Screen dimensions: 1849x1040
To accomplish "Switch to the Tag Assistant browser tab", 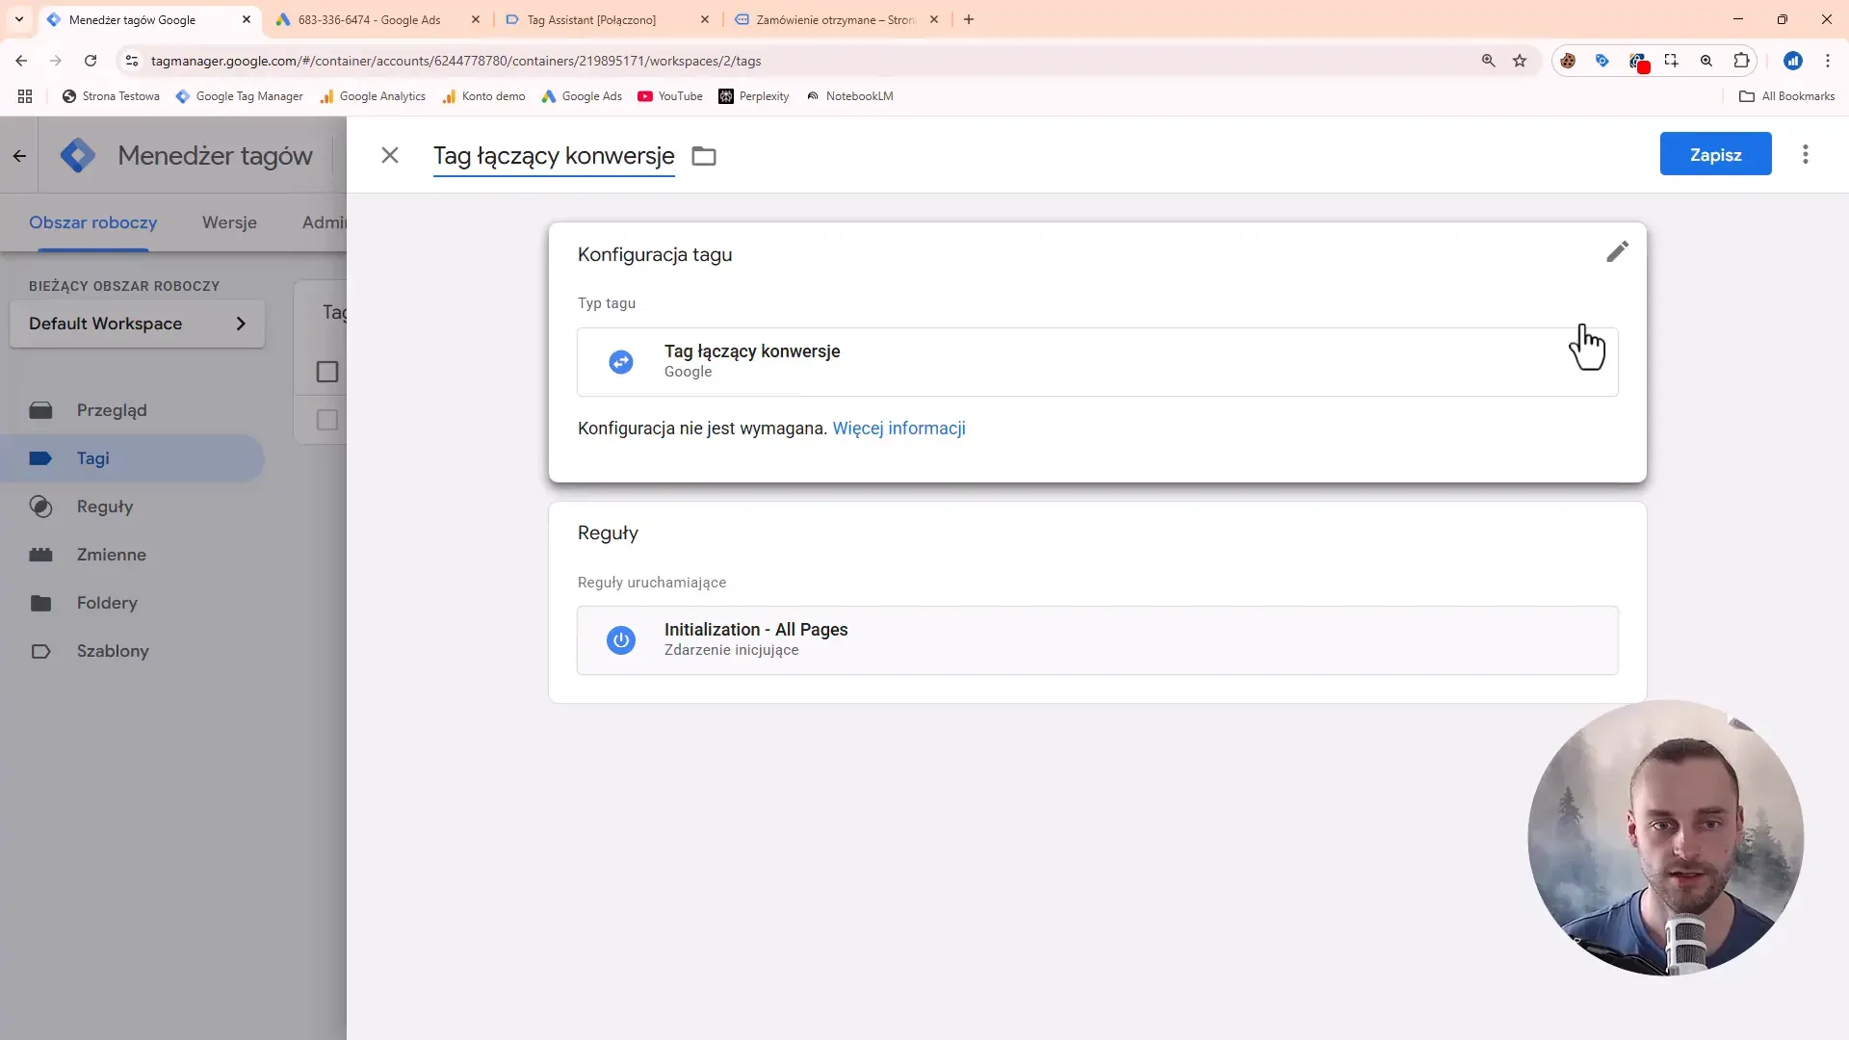I will coord(591,19).
